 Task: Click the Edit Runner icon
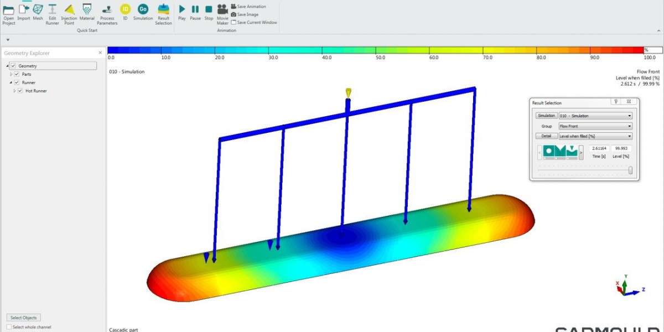(x=52, y=12)
